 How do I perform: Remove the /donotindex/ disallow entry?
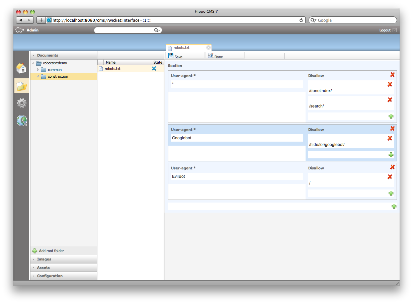[390, 84]
